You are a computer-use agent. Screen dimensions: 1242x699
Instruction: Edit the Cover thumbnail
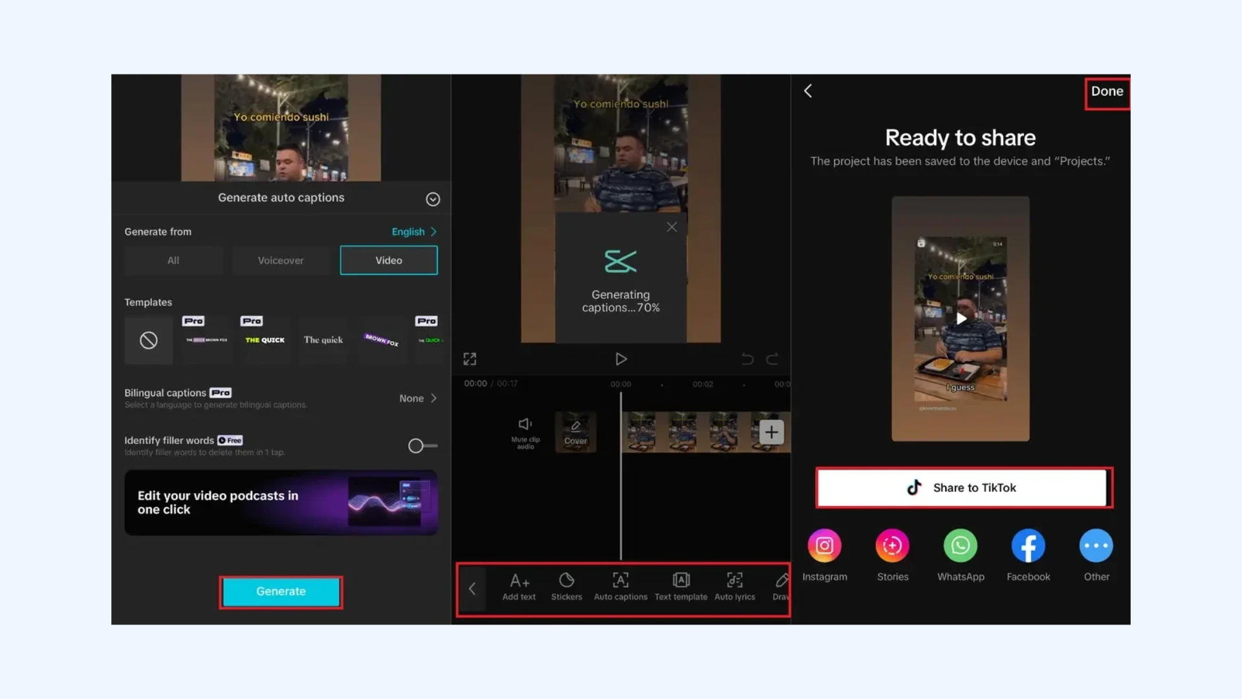pos(576,432)
